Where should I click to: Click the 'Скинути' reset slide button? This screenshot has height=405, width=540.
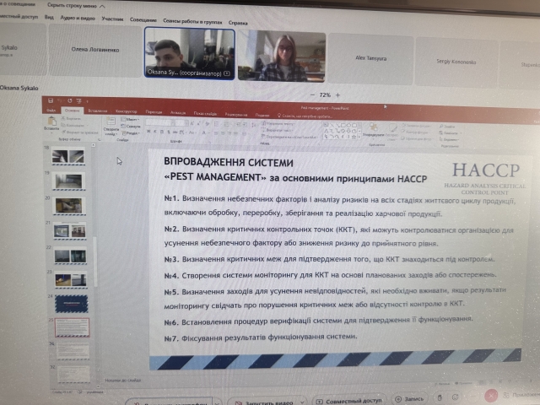[131, 126]
